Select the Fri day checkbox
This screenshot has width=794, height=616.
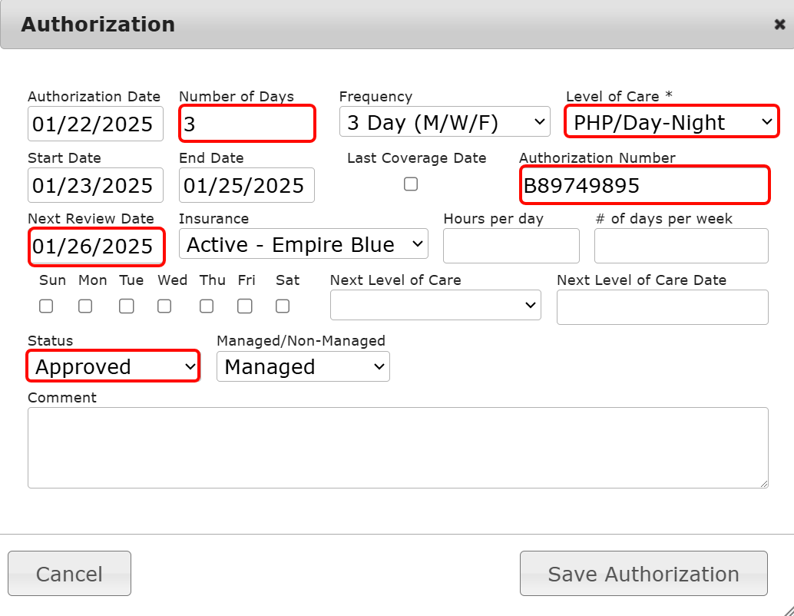[244, 306]
